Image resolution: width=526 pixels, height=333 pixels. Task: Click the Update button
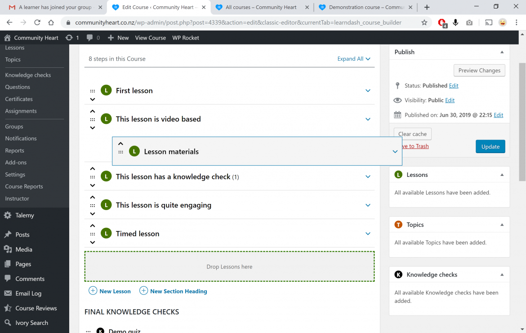(490, 146)
